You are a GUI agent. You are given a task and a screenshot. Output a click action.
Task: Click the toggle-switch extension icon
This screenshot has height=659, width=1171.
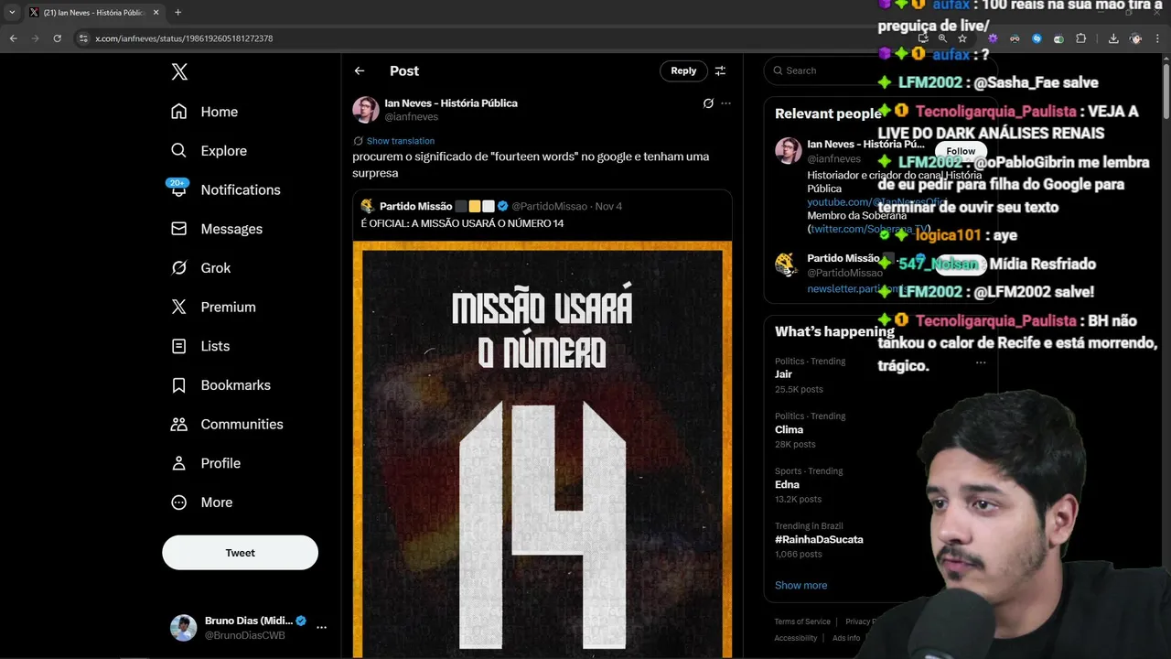[1058, 38]
